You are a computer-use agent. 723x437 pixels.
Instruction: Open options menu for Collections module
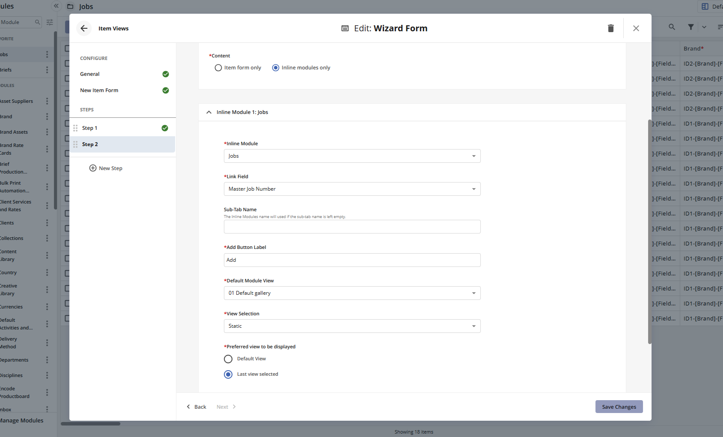coord(47,238)
